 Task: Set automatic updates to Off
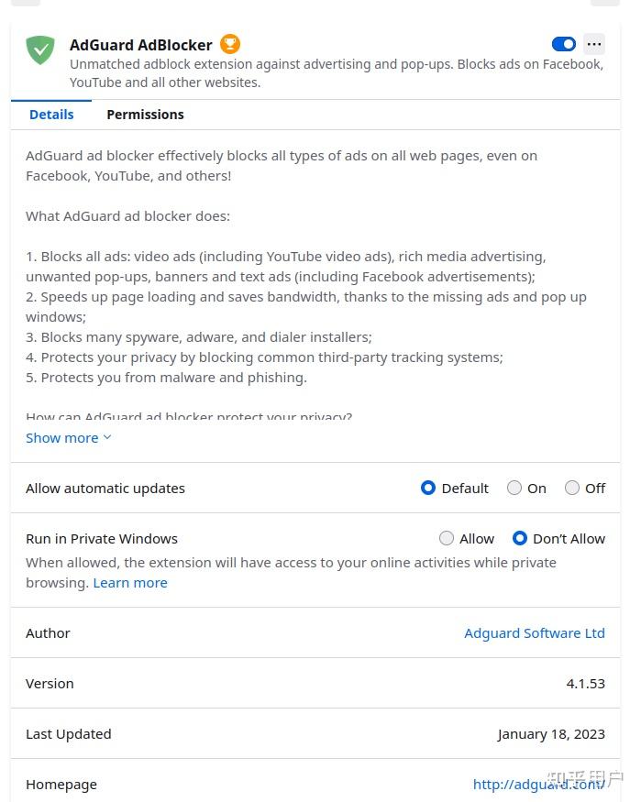point(572,488)
